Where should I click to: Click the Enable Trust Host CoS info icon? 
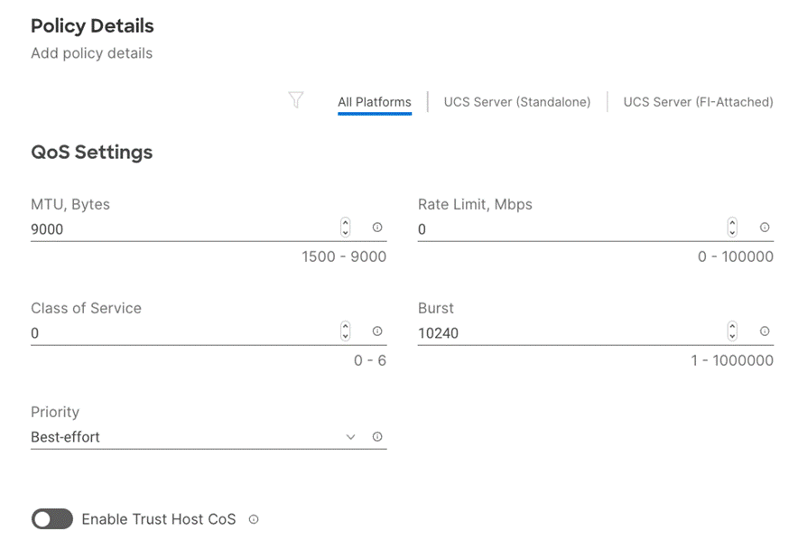(x=254, y=519)
